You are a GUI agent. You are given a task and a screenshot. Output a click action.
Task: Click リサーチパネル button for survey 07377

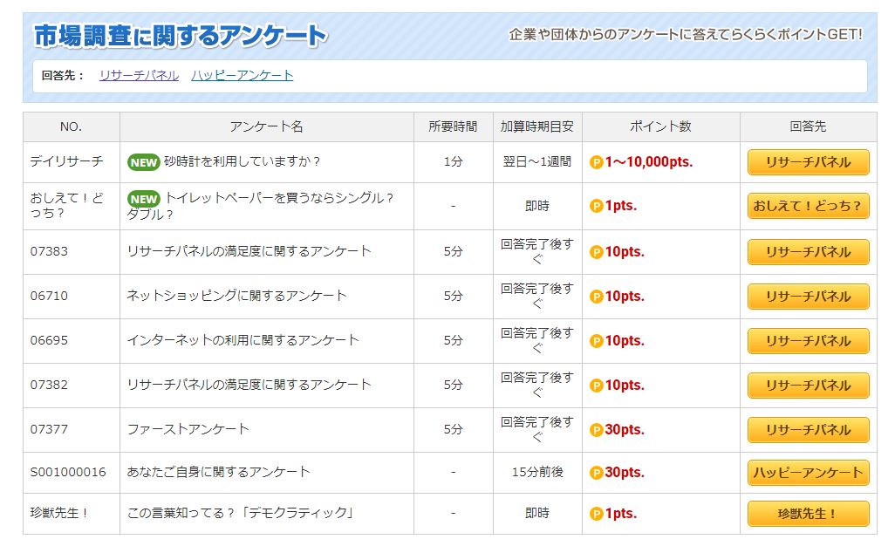pyautogui.click(x=809, y=430)
